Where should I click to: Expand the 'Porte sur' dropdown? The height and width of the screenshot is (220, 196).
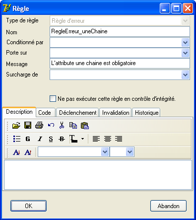pos(185,53)
